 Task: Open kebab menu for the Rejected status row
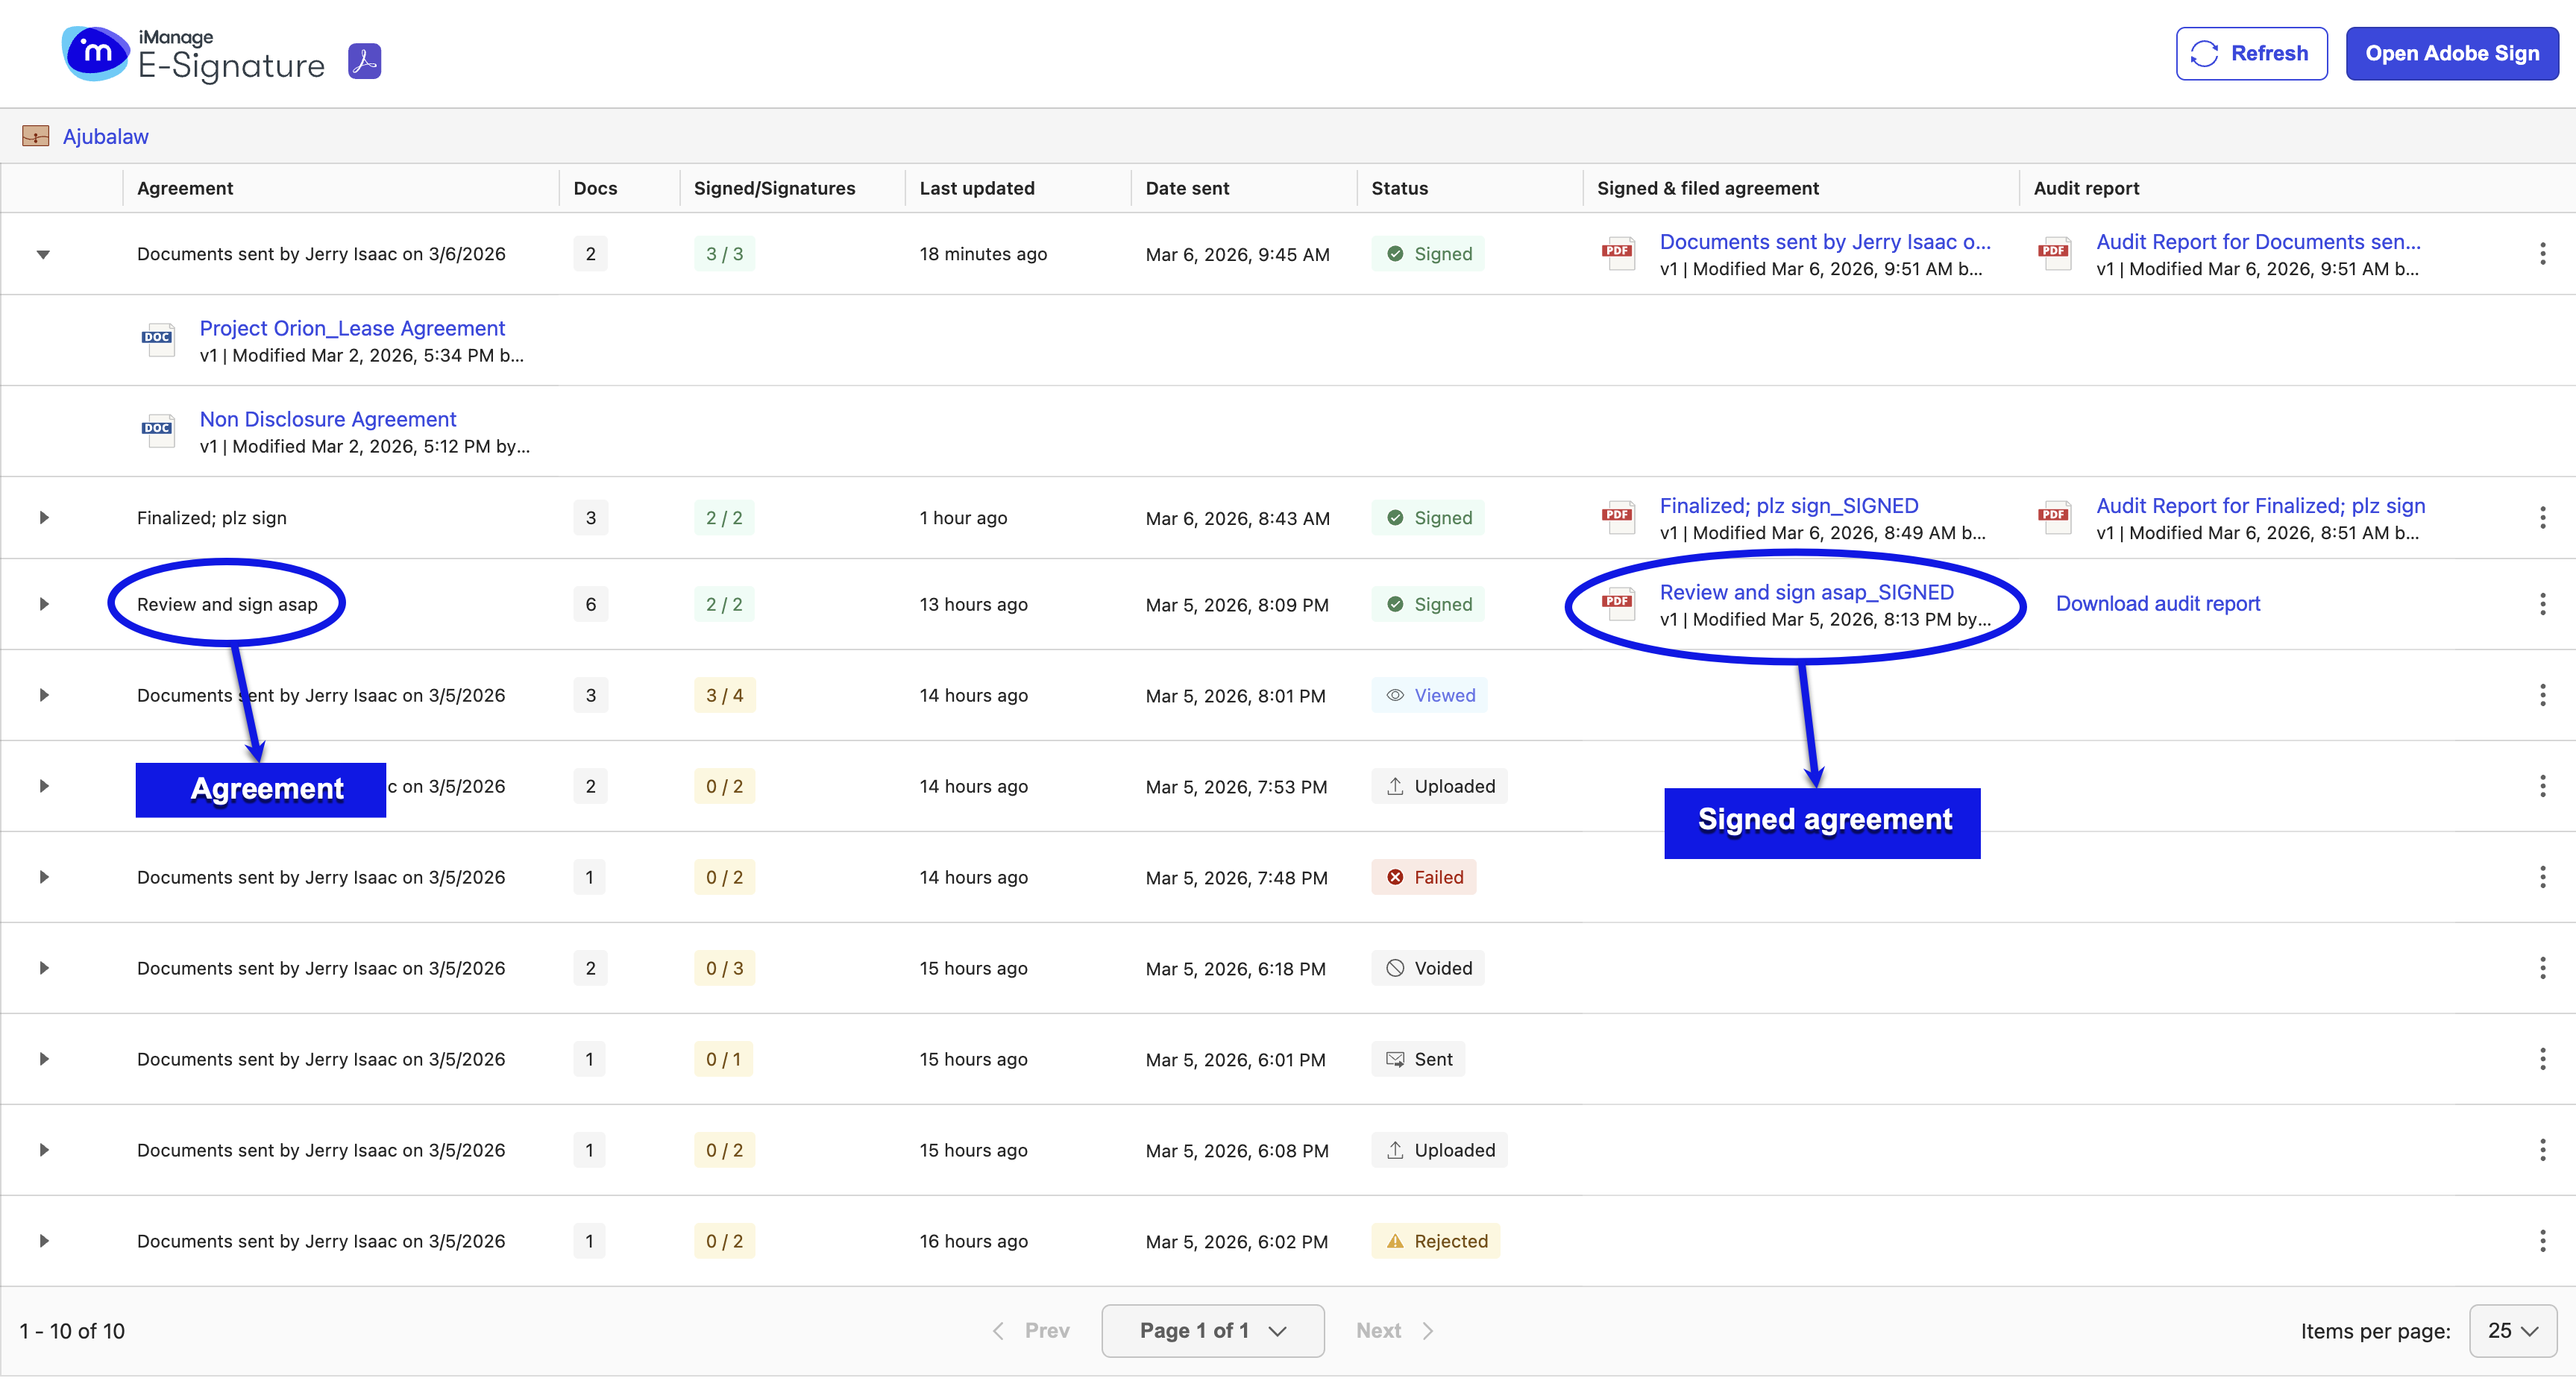[x=2542, y=1241]
